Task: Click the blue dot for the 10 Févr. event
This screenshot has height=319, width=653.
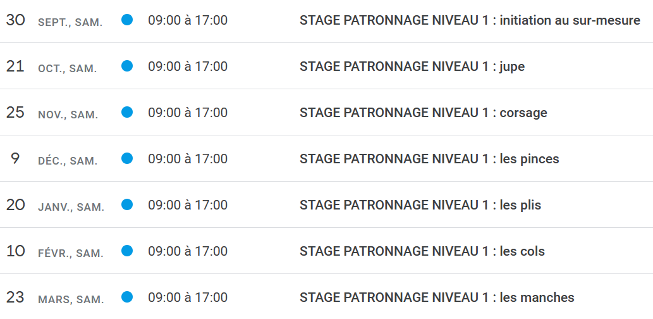Action: (x=127, y=251)
